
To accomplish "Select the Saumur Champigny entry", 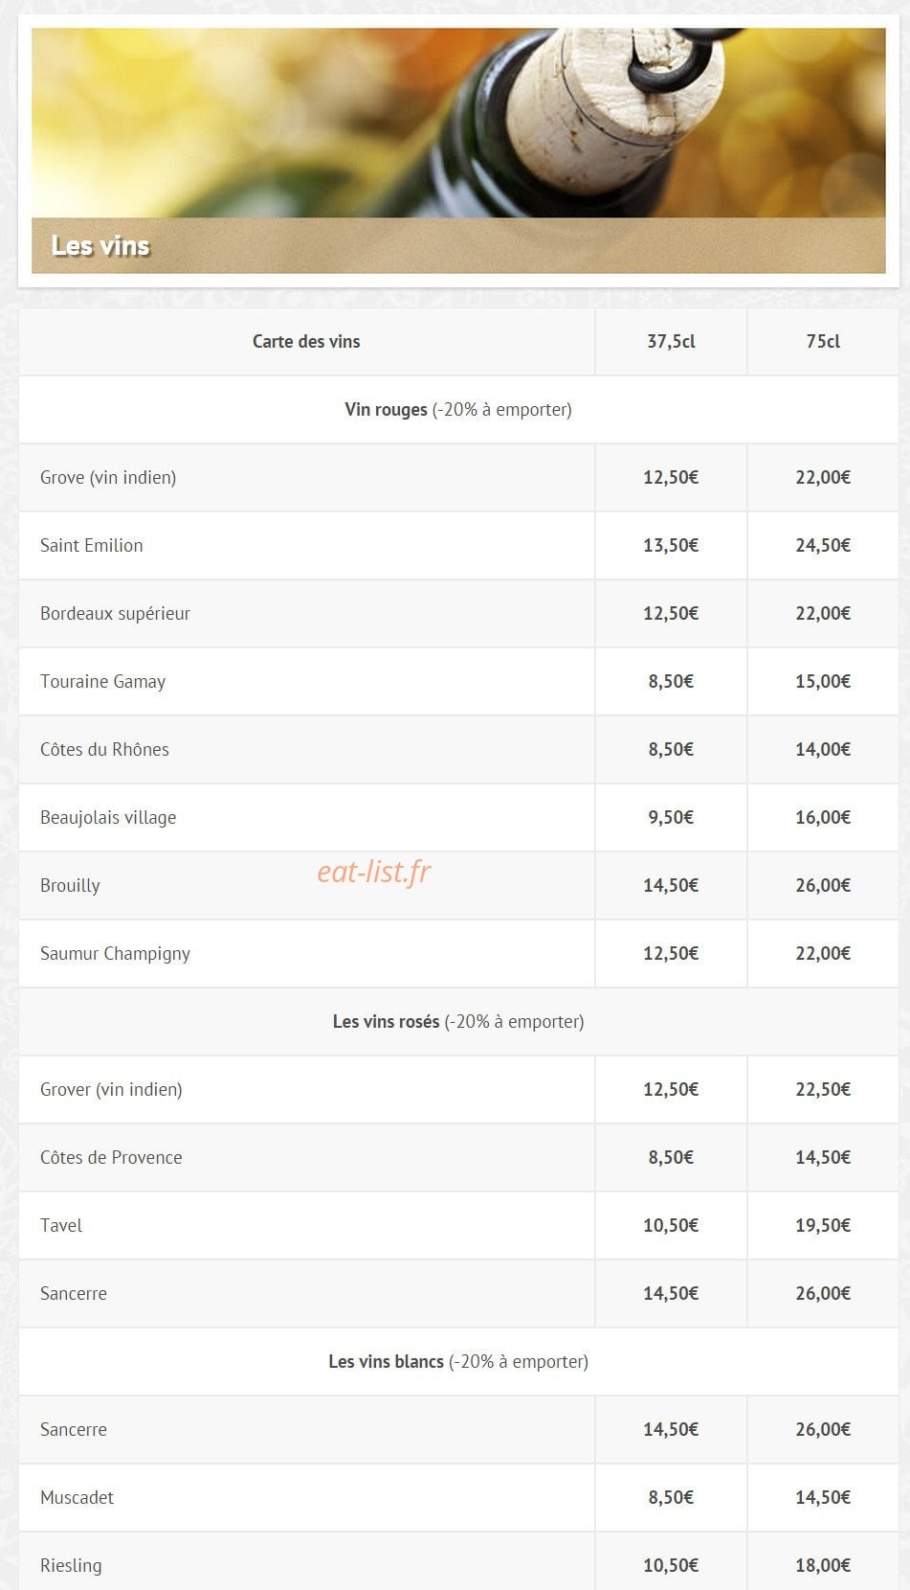I will pos(115,953).
